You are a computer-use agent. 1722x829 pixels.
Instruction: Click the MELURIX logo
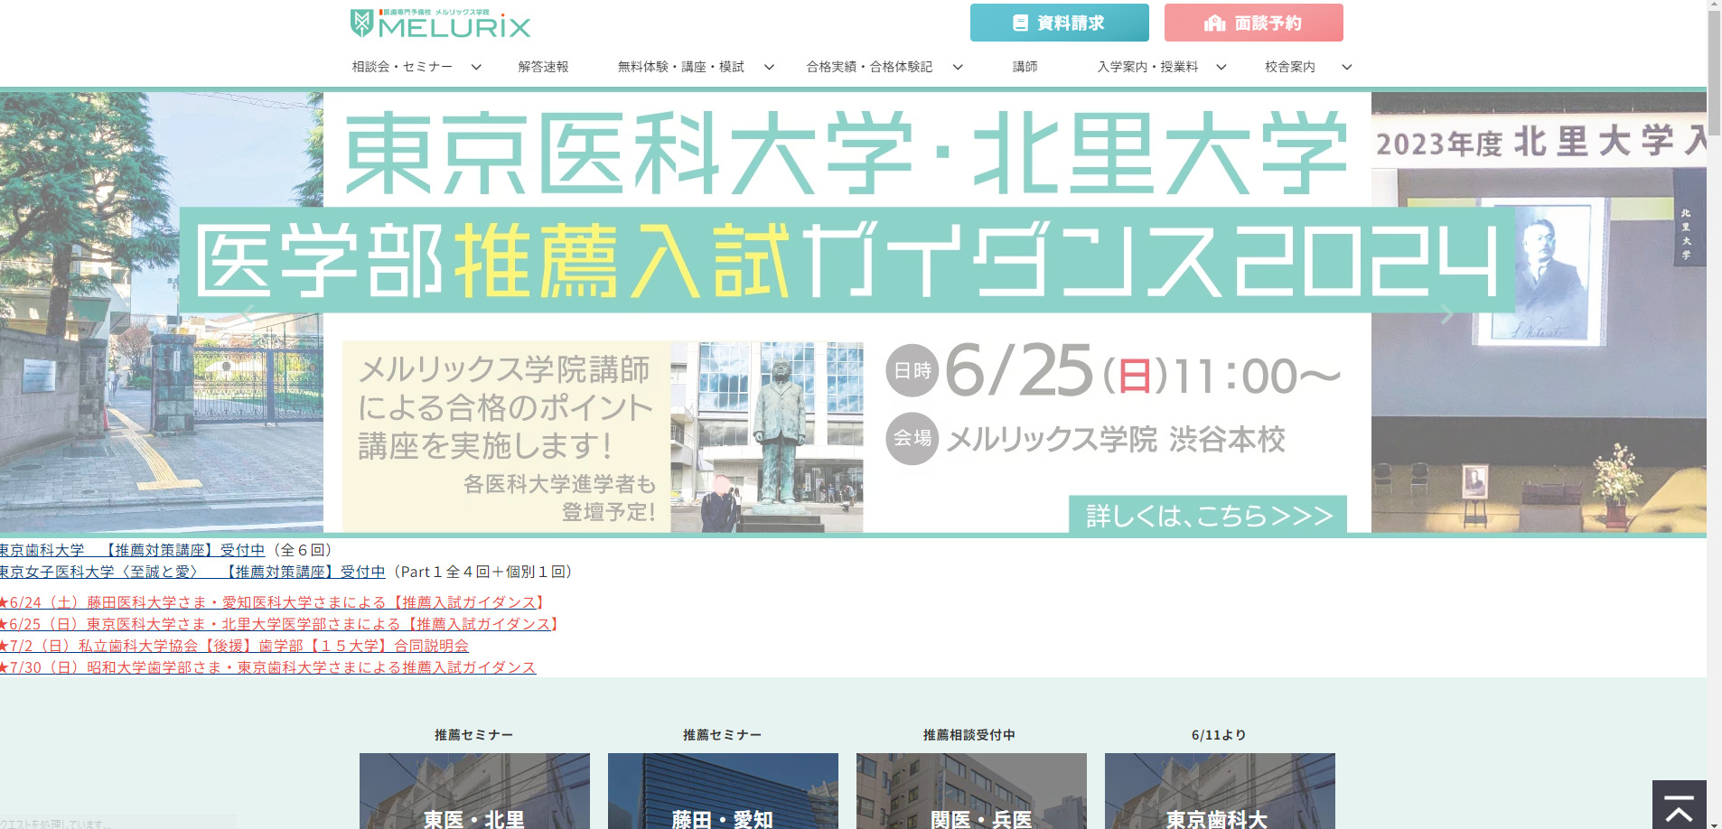440,23
